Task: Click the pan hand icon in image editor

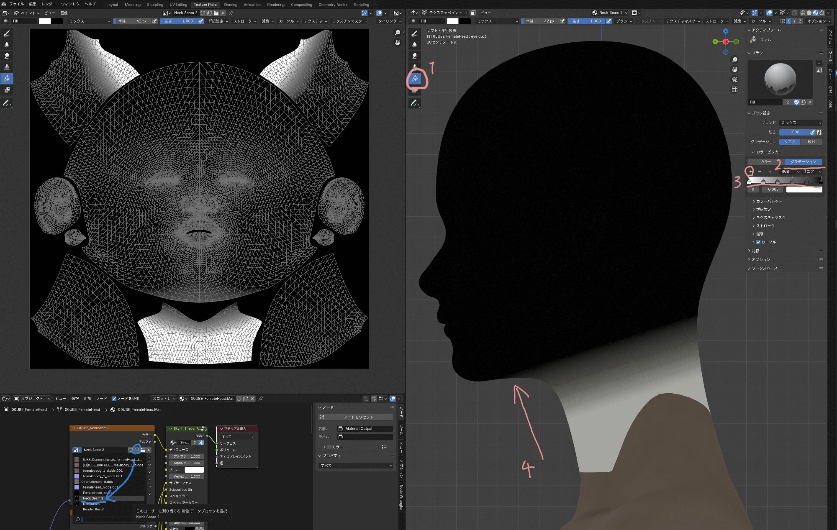Action: (x=397, y=43)
